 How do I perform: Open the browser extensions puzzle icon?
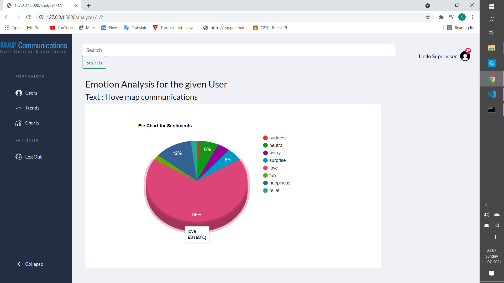tap(441, 17)
